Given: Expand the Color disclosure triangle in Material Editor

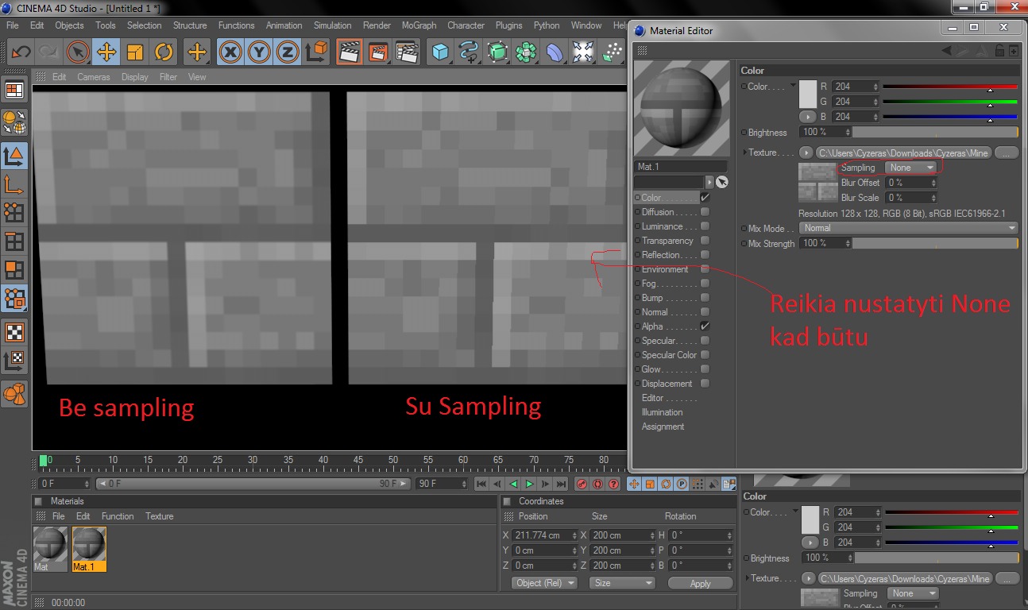Looking at the screenshot, I should [x=793, y=85].
